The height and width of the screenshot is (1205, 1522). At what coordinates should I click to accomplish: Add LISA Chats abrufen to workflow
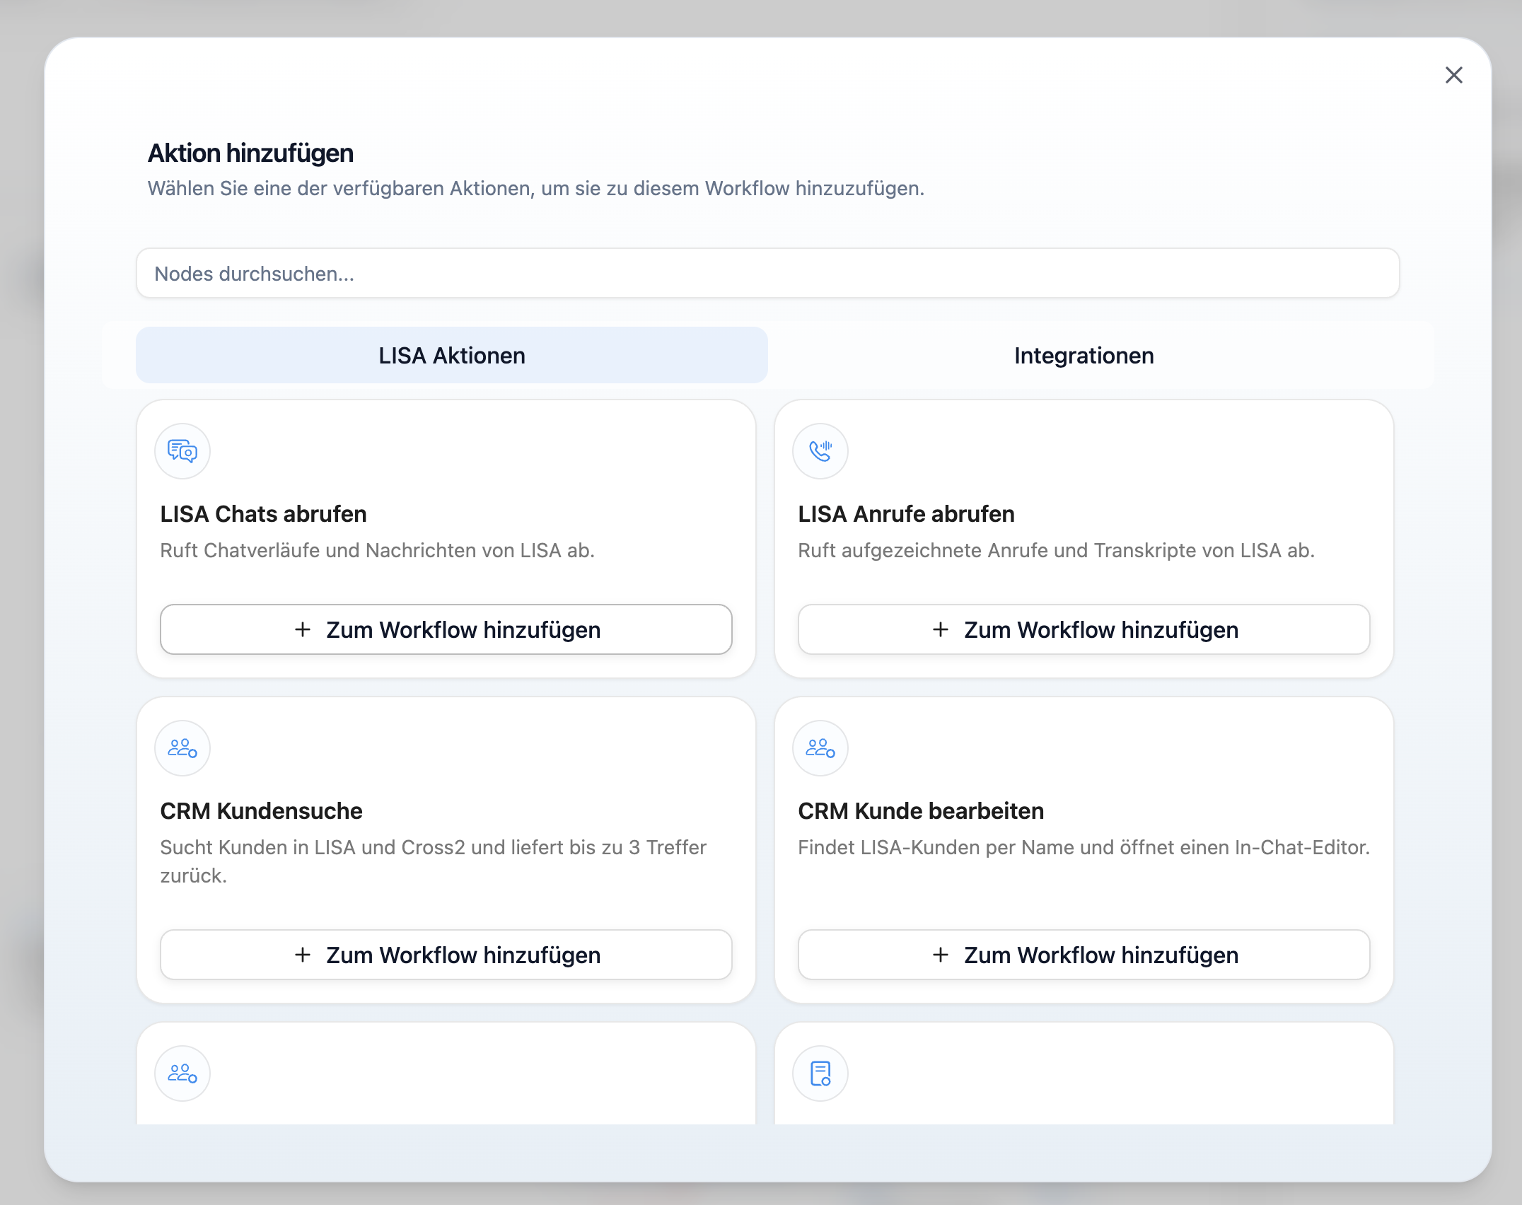[x=446, y=629]
